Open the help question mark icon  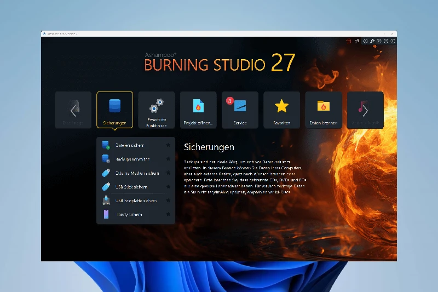coord(386,41)
